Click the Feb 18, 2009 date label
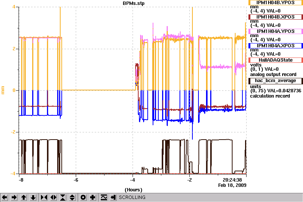This screenshot has width=303, height=202. pos(232,185)
